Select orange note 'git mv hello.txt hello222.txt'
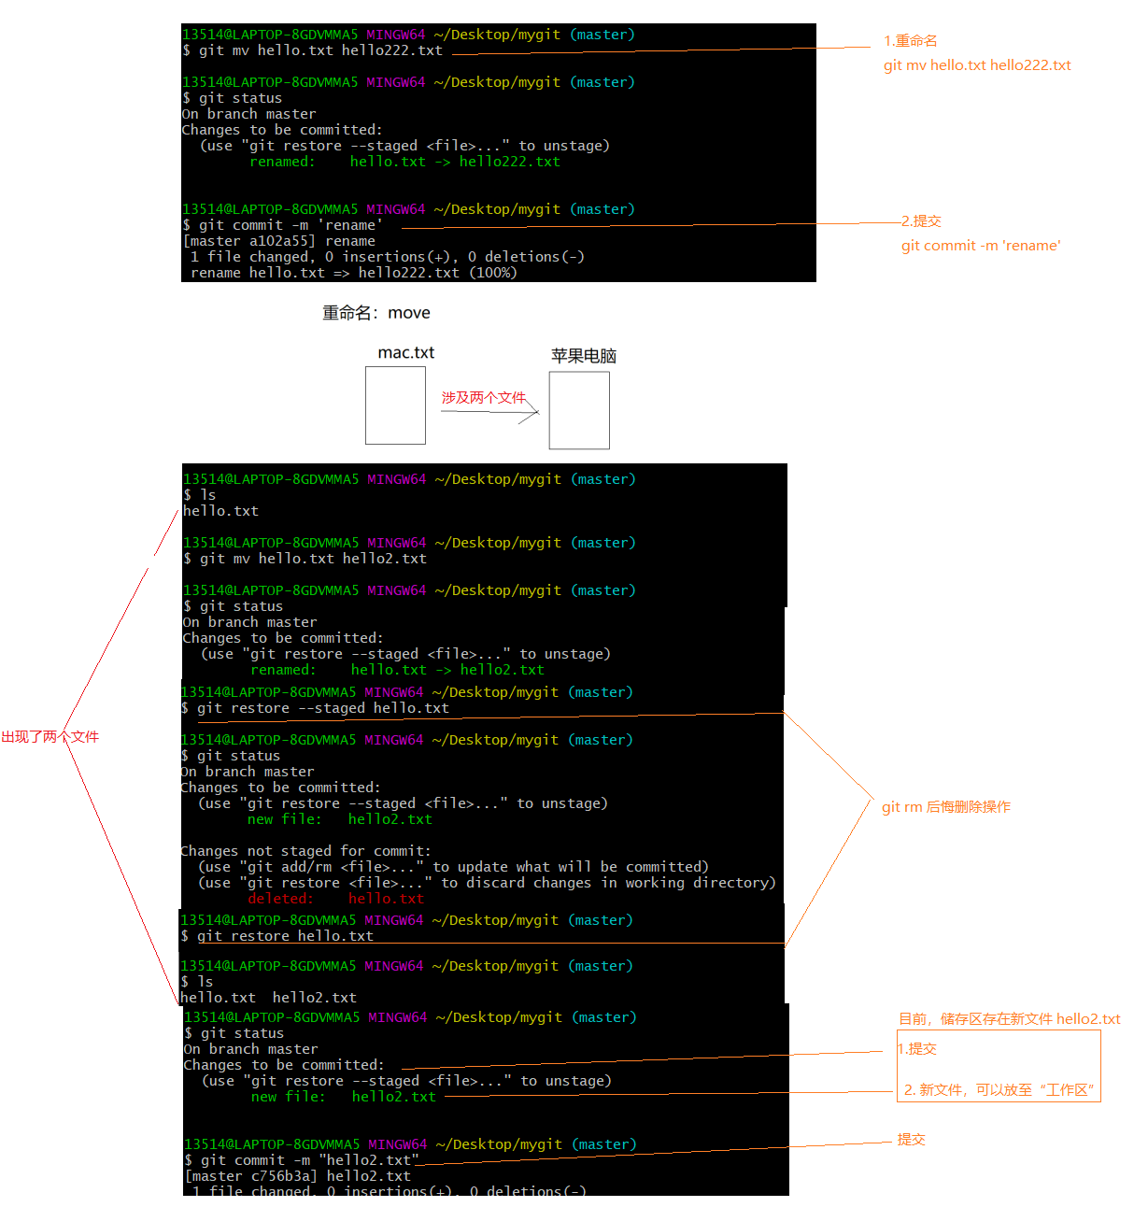This screenshot has width=1134, height=1207. coord(977,65)
